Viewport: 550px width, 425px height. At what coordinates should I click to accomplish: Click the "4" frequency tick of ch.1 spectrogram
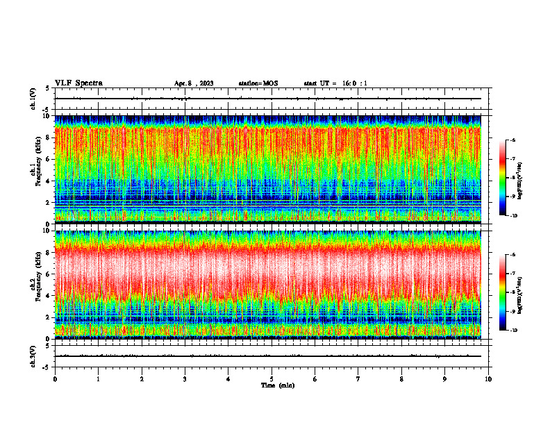coord(49,181)
